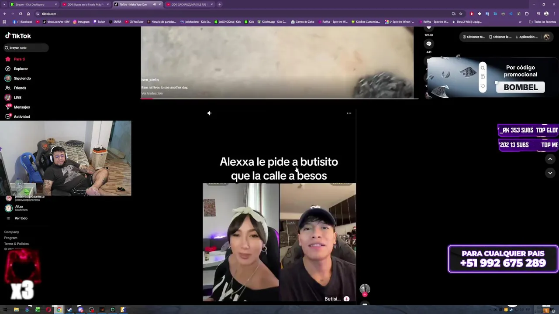The width and height of the screenshot is (559, 314).
Task: Click the Company footer link
Action: 12,232
